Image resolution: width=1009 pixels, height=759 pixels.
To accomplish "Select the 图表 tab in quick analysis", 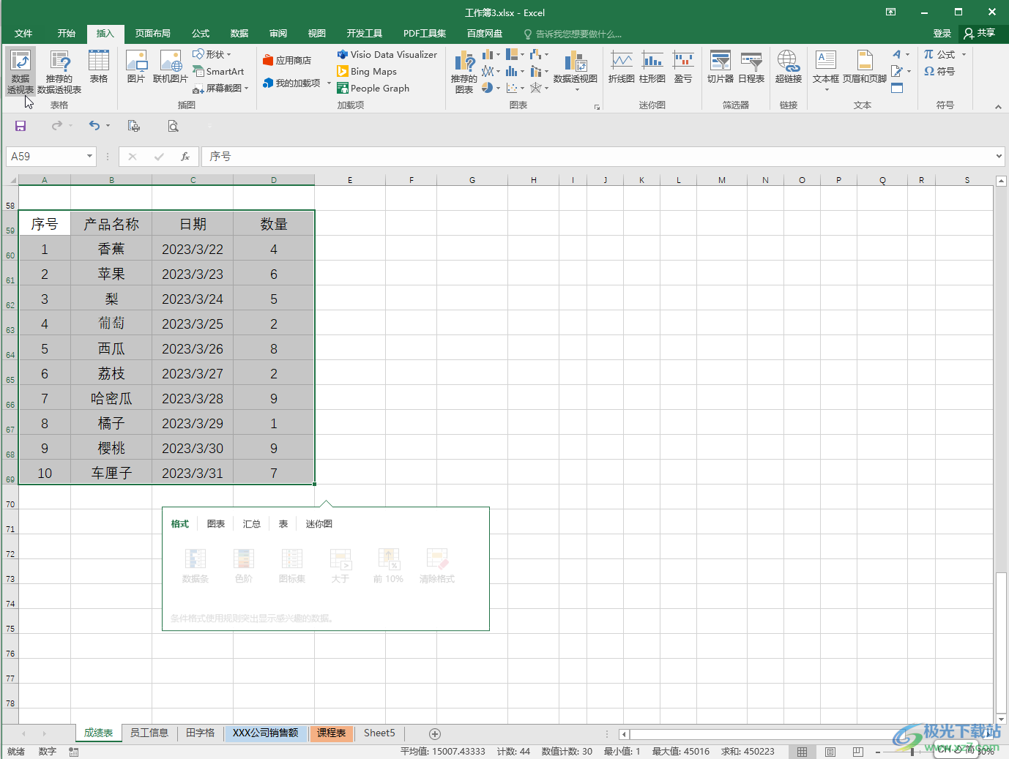I will pos(216,524).
